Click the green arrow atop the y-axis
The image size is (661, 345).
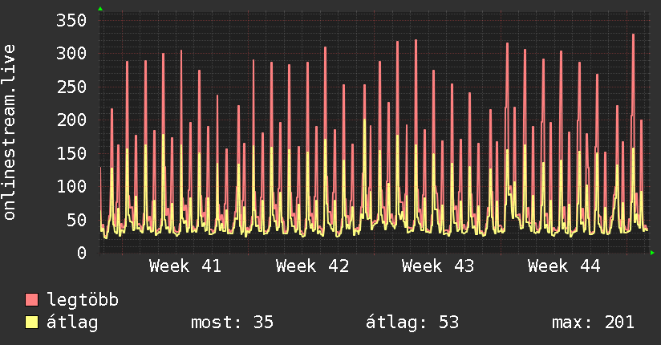[x=100, y=9]
